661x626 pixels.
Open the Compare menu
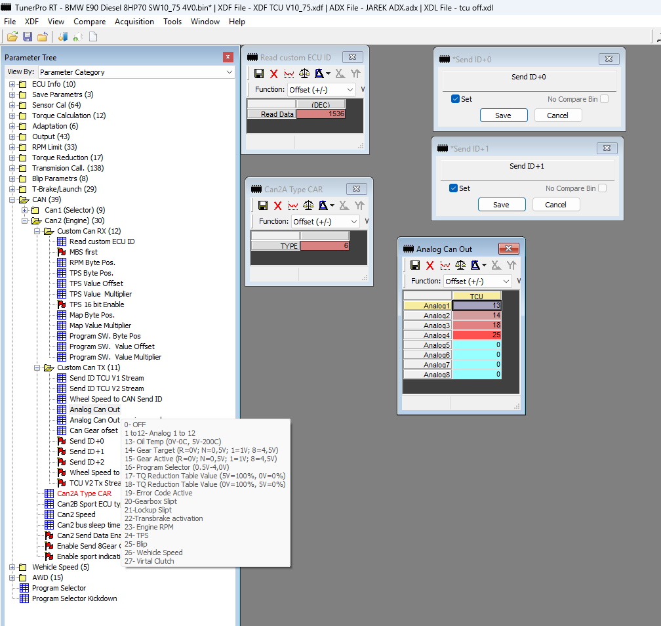89,22
